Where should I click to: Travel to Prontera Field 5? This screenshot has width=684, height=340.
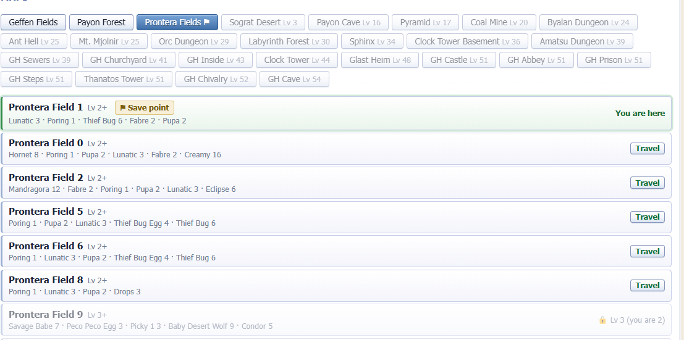(x=648, y=217)
